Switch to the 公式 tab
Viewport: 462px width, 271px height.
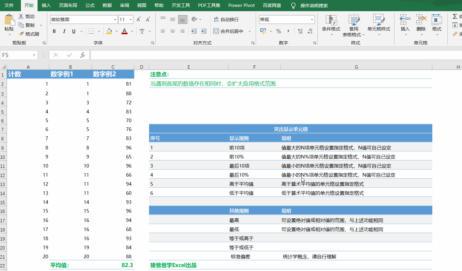pyautogui.click(x=90, y=5)
